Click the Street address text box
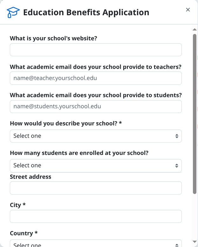This screenshot has height=247, width=198. pos(96,188)
